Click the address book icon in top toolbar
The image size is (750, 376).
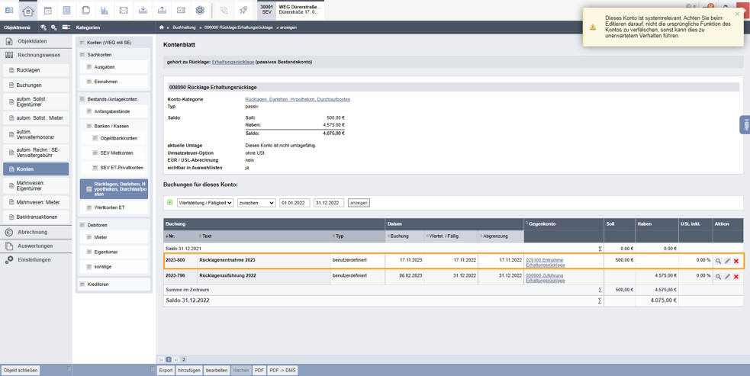[x=66, y=10]
